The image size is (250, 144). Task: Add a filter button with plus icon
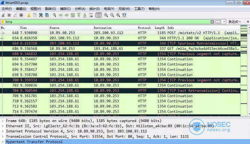tap(248, 22)
